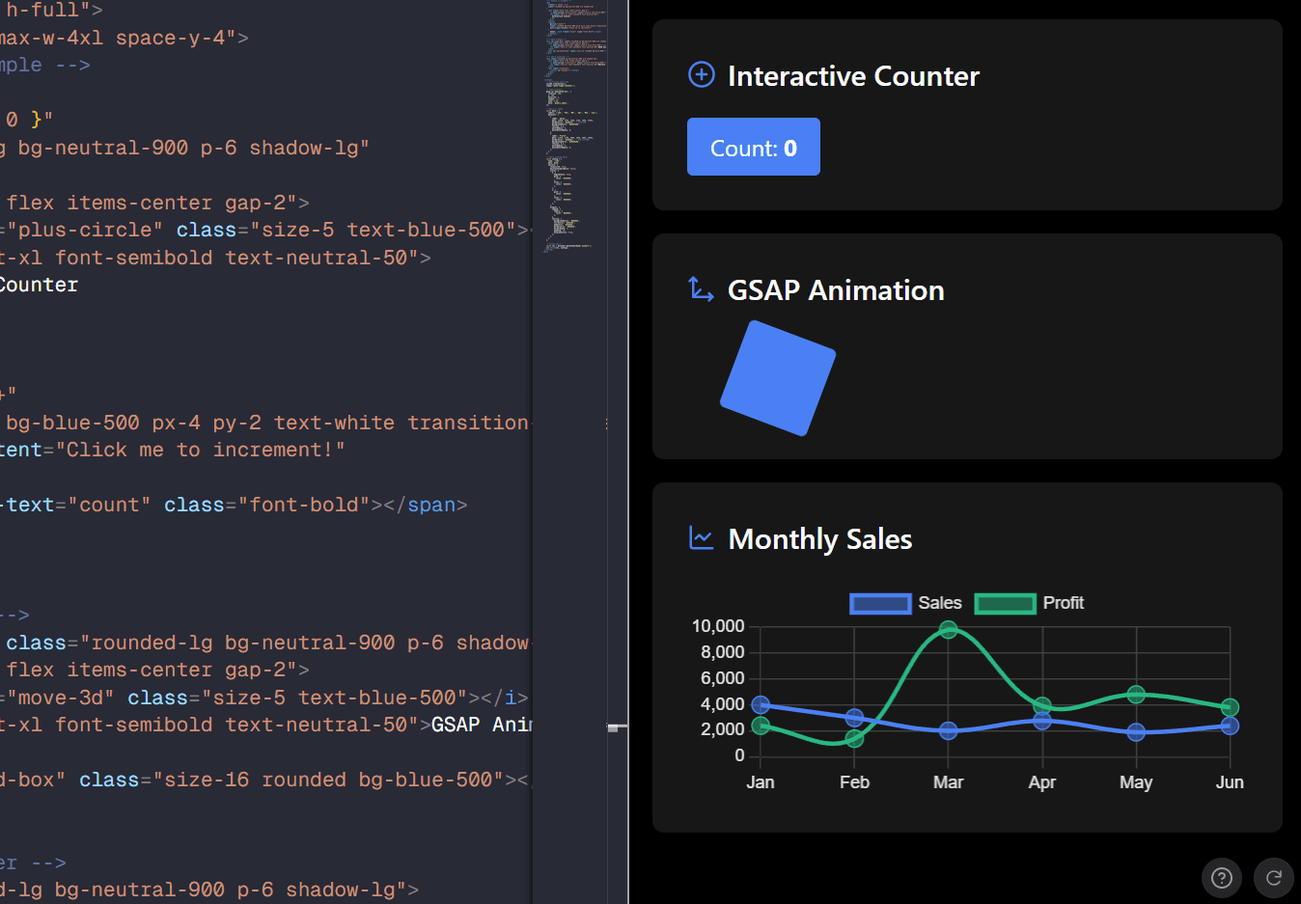Viewport: 1301px width, 904px height.
Task: Click the code minimap in the editor
Action: pyautogui.click(x=573, y=125)
